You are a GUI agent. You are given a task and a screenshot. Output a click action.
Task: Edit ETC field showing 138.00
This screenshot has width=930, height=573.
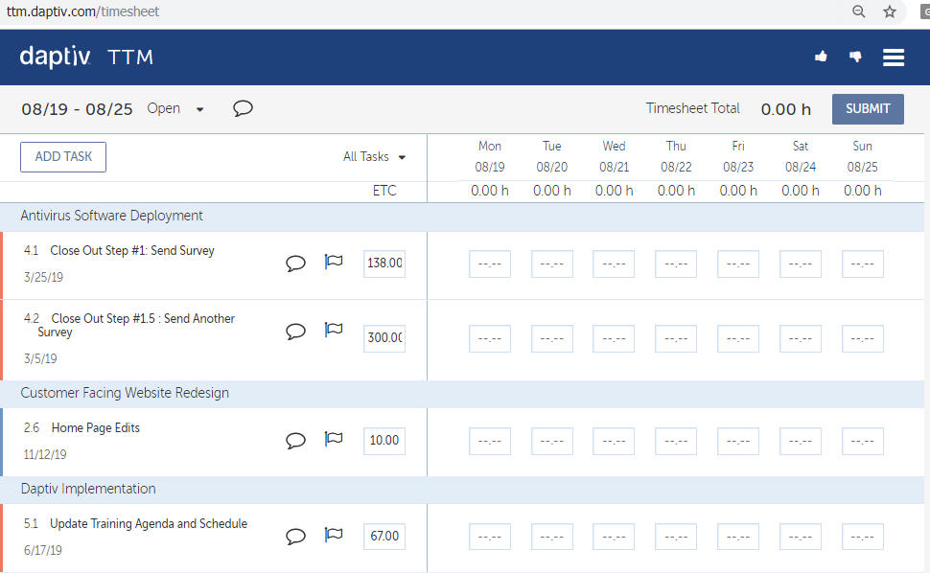click(384, 264)
